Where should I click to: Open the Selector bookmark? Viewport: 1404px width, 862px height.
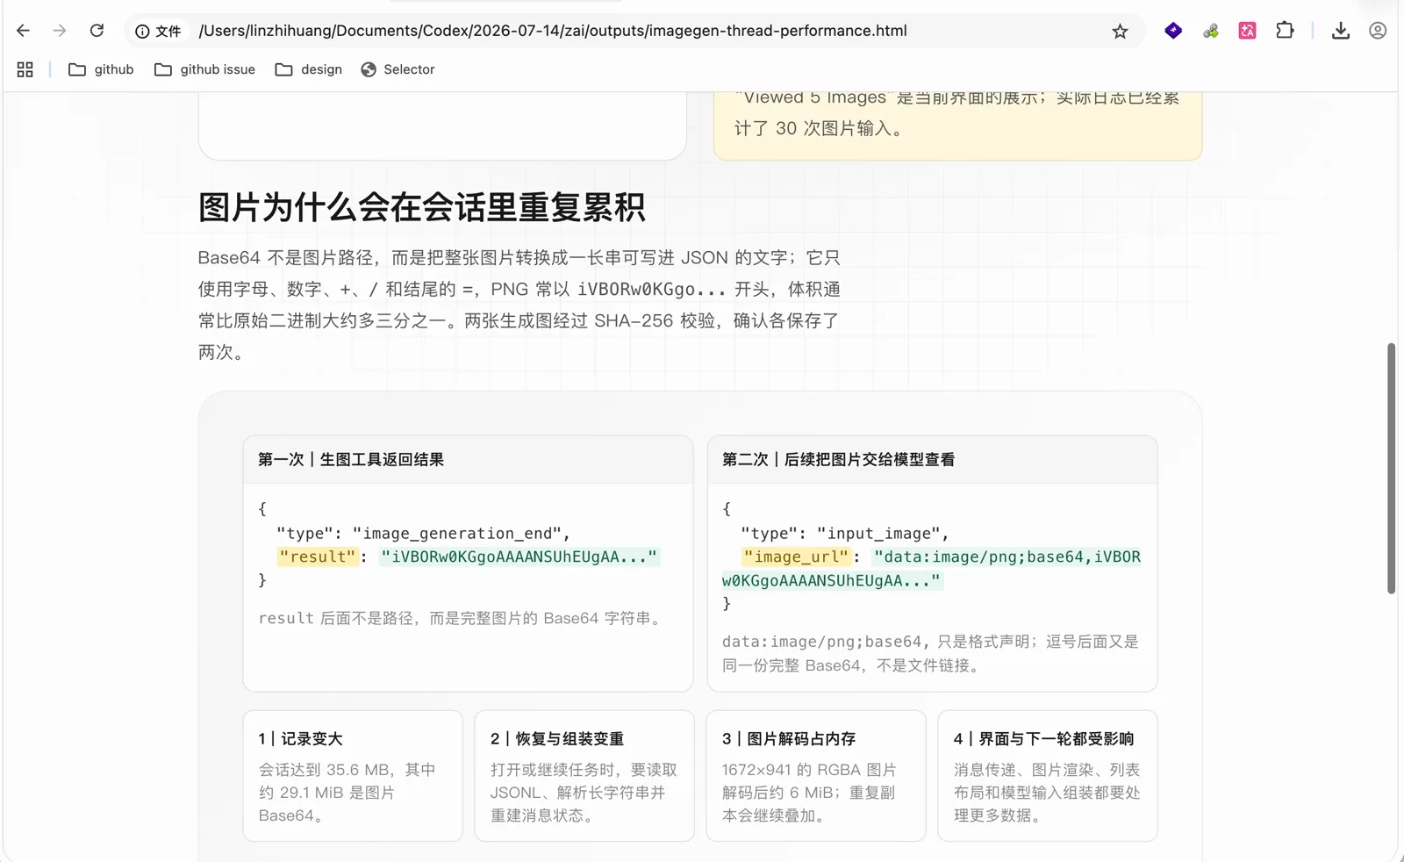point(398,69)
